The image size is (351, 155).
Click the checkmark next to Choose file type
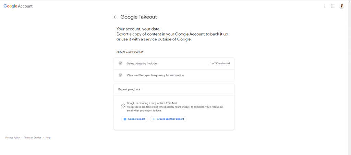pos(120,75)
